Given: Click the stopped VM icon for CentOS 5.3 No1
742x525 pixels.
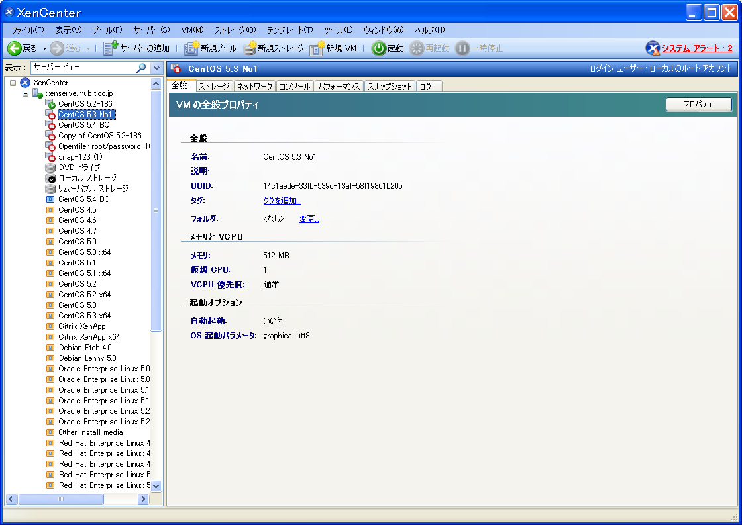Looking at the screenshot, I should [50, 115].
